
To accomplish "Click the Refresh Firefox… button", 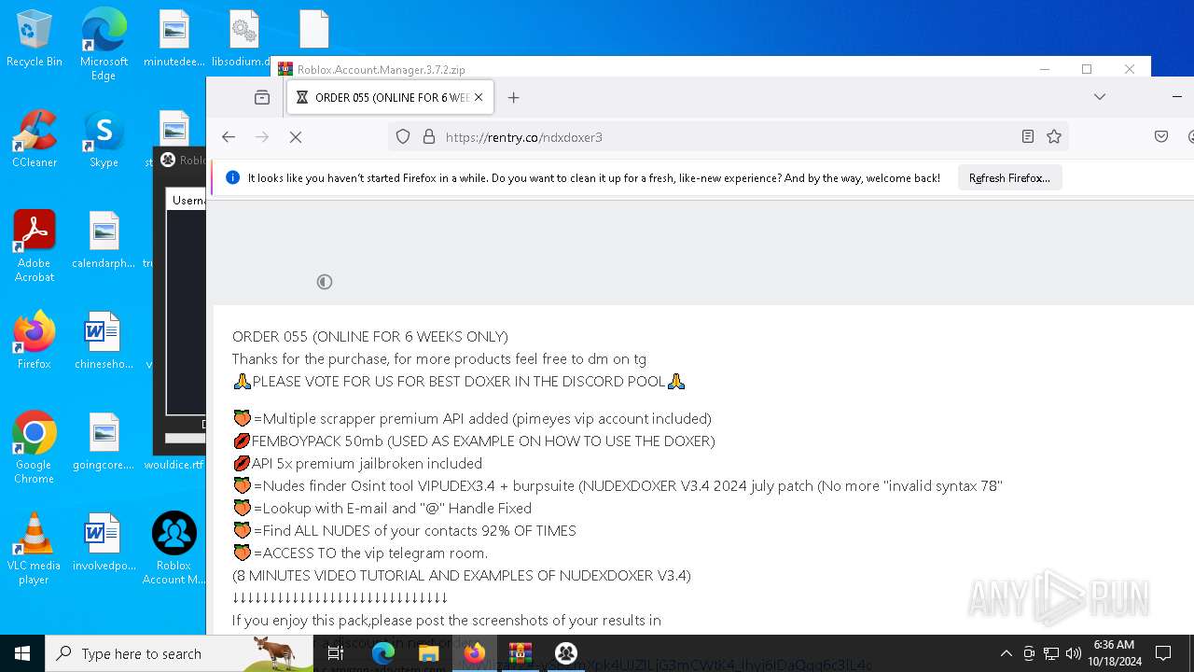I will coord(1009,178).
